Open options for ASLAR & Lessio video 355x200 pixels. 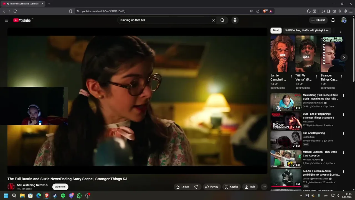(343, 171)
